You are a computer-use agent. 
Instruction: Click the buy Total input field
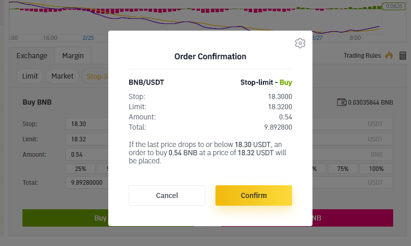[x=87, y=182]
